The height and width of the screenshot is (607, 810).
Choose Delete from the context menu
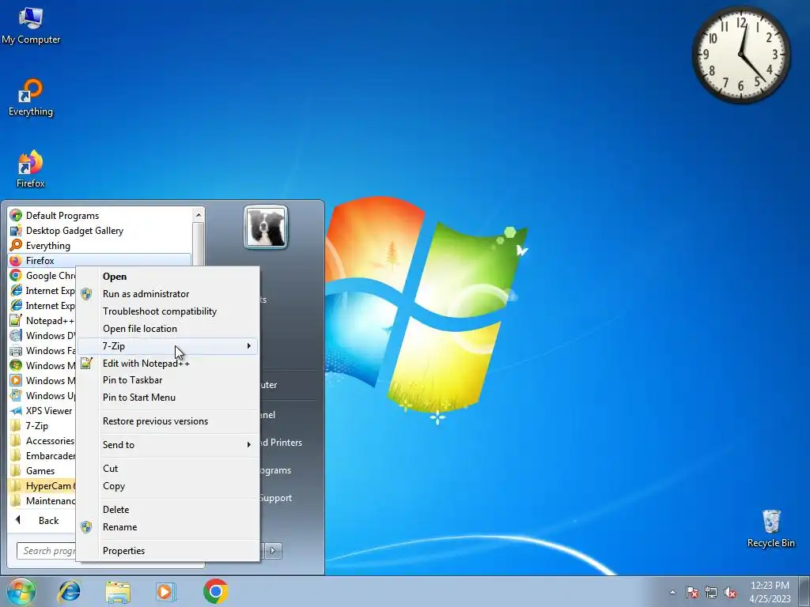[168, 510]
